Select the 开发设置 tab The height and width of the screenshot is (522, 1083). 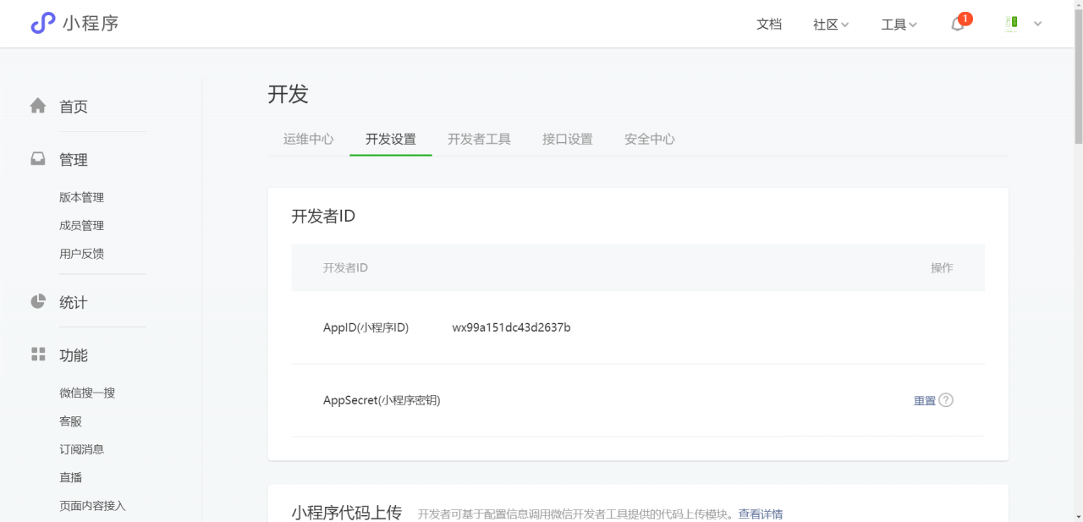click(391, 139)
